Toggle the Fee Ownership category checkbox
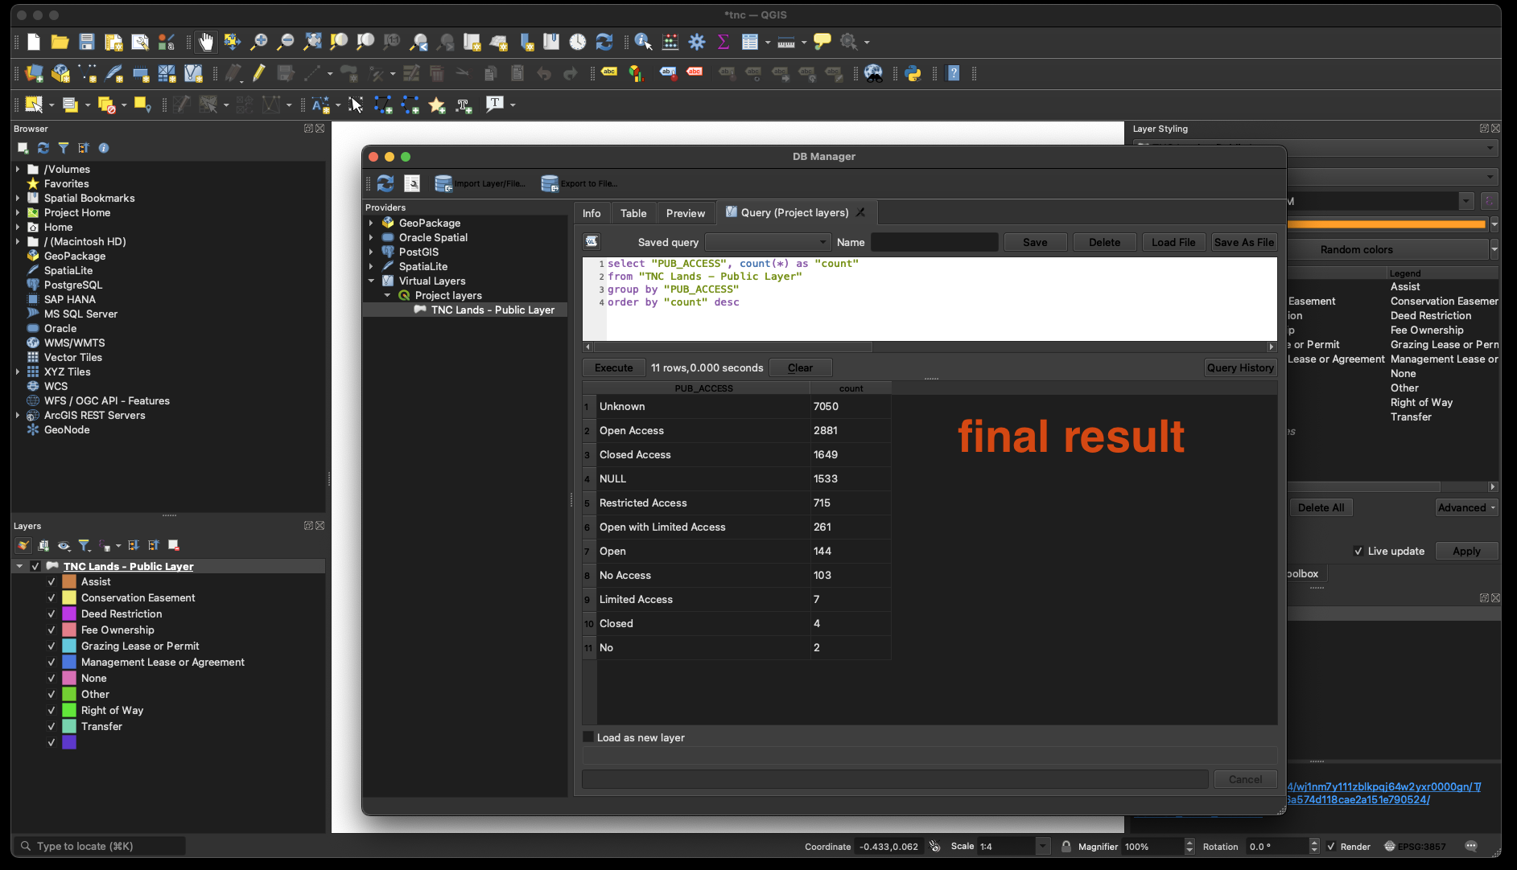 pyautogui.click(x=52, y=630)
